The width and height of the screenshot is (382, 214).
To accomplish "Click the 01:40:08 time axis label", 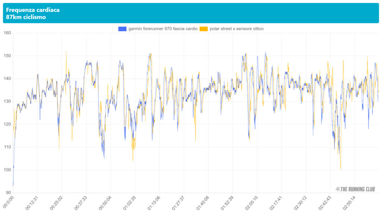I will click(203, 203).
